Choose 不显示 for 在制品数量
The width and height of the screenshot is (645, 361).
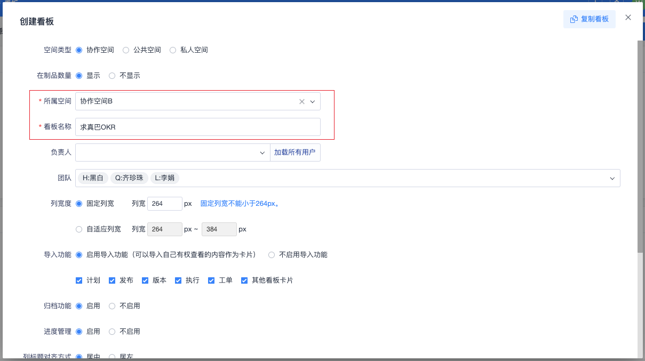112,76
